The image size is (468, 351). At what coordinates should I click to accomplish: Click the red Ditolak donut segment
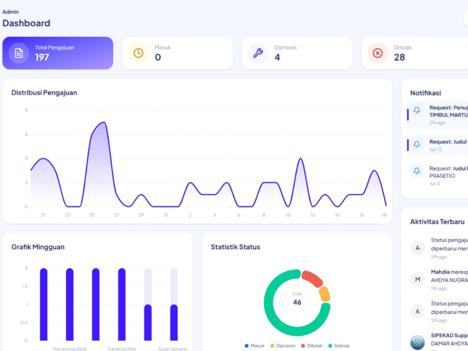pos(313,278)
